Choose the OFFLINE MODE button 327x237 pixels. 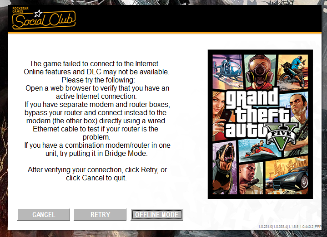pyautogui.click(x=157, y=214)
